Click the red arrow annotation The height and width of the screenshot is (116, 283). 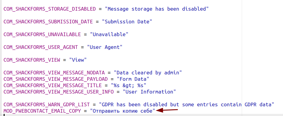167,110
